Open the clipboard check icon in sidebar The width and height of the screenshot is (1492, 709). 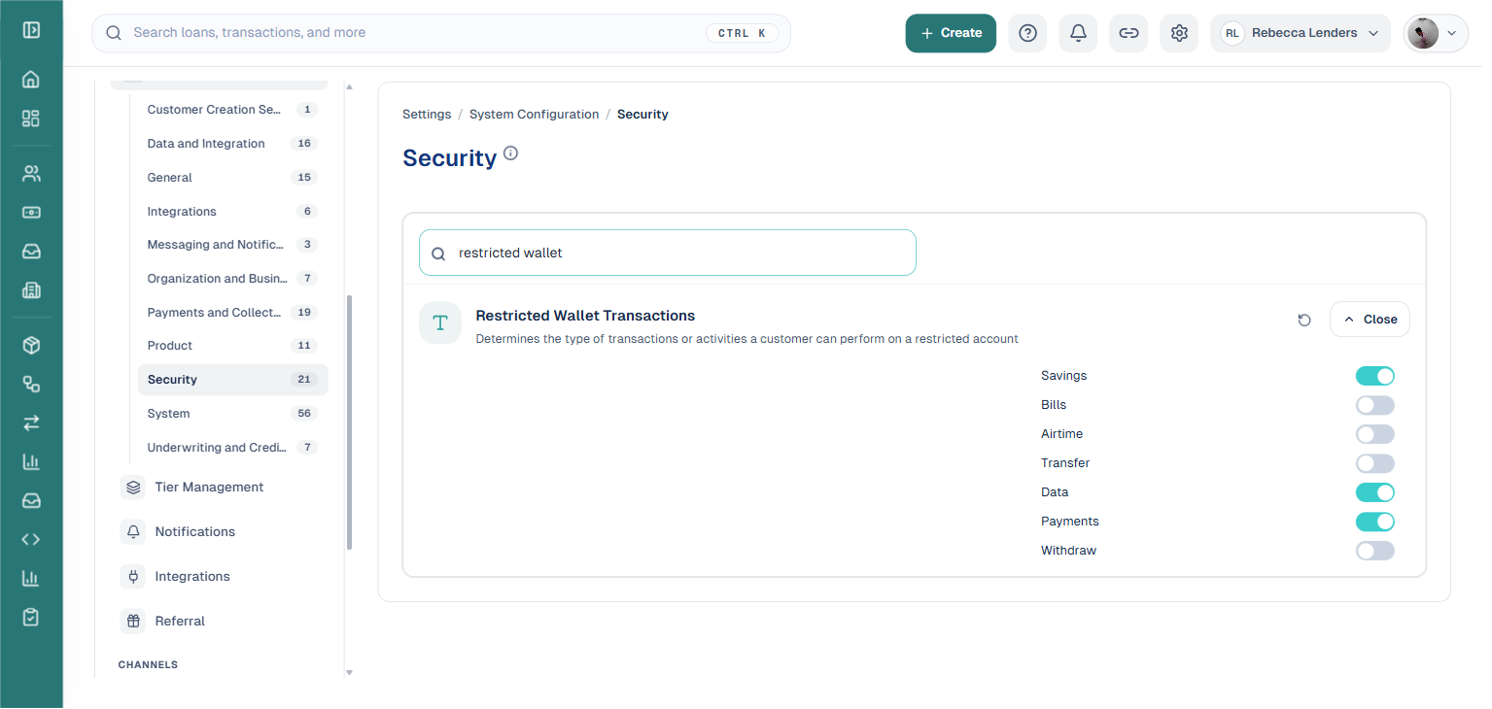31,617
